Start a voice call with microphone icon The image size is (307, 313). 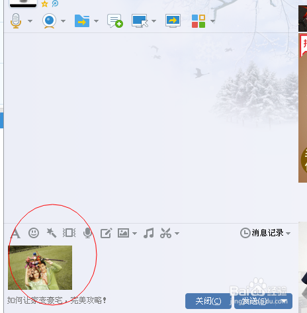click(16, 21)
